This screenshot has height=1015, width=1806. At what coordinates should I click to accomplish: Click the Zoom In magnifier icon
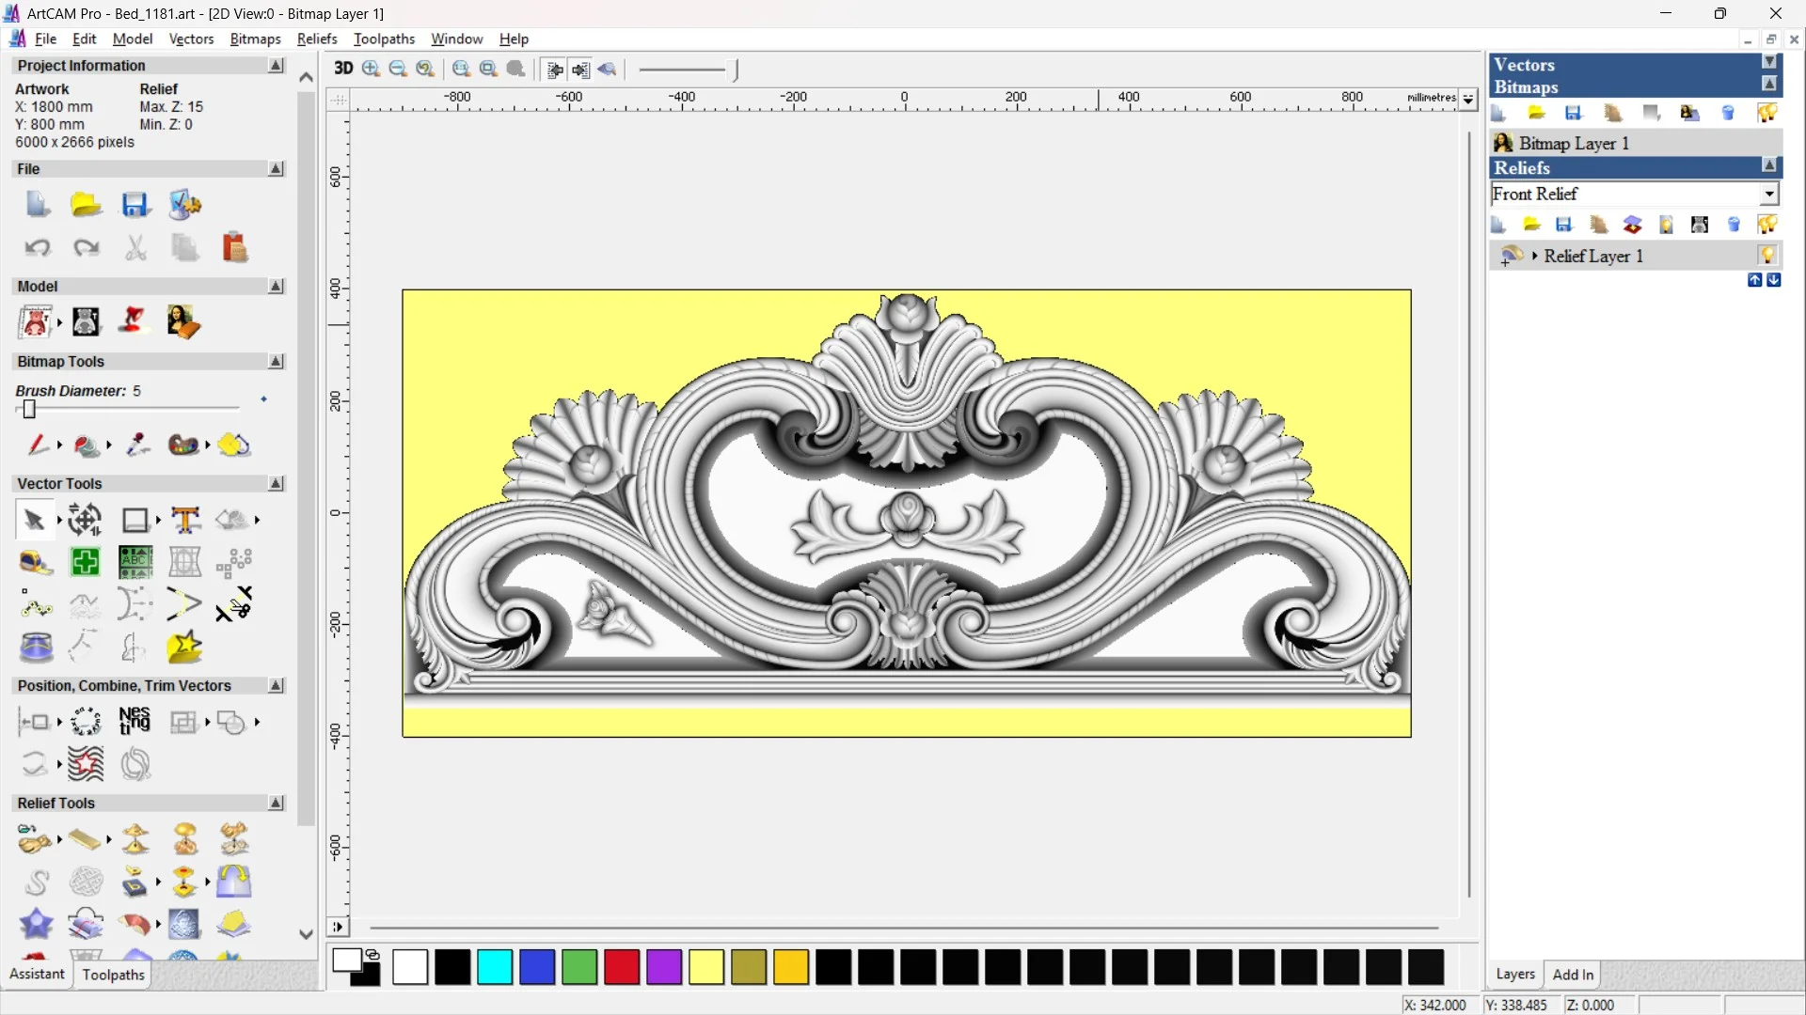pos(371,69)
